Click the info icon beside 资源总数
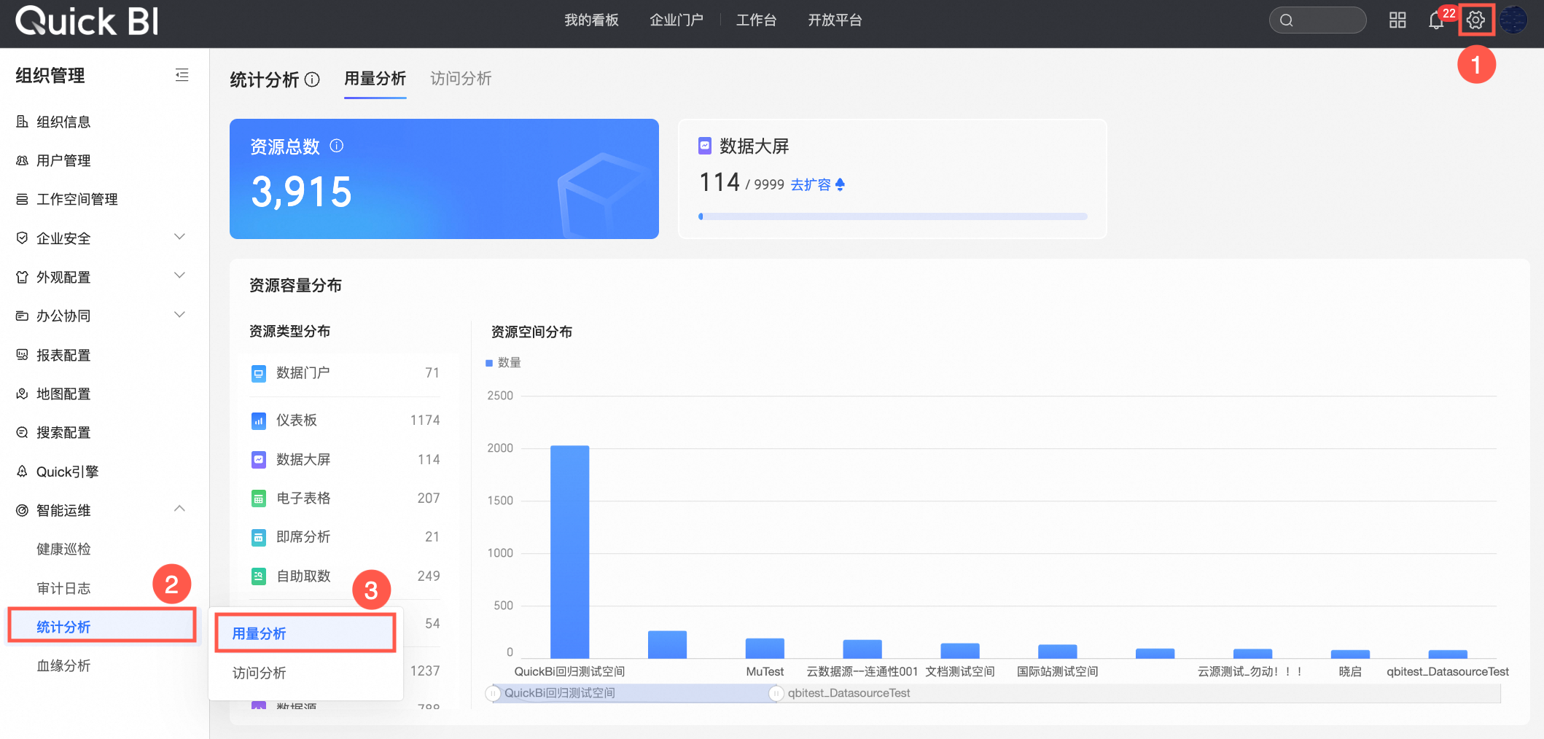1544x739 pixels. [x=336, y=146]
